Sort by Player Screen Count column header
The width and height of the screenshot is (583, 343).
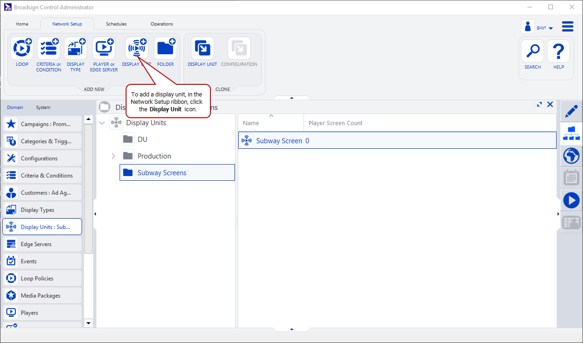click(x=336, y=123)
